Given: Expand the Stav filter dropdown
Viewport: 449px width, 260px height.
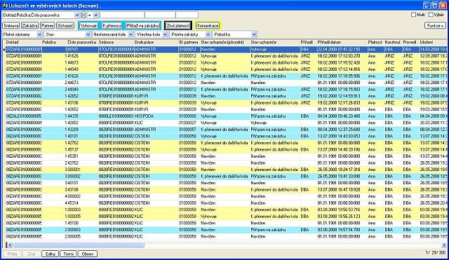Looking at the screenshot, I should point(88,34).
